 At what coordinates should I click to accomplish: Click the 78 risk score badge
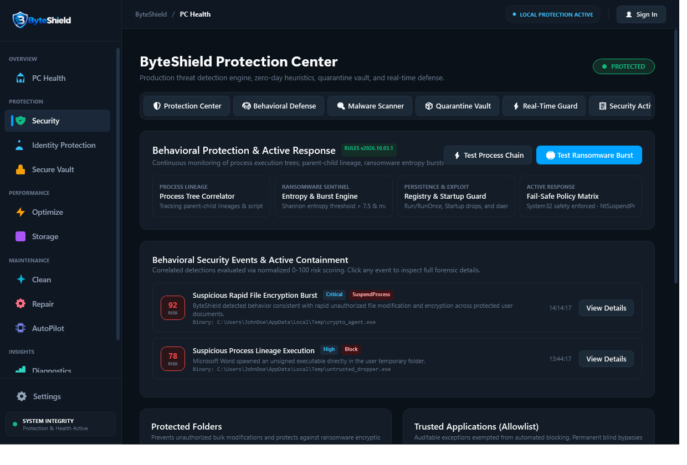click(x=173, y=359)
